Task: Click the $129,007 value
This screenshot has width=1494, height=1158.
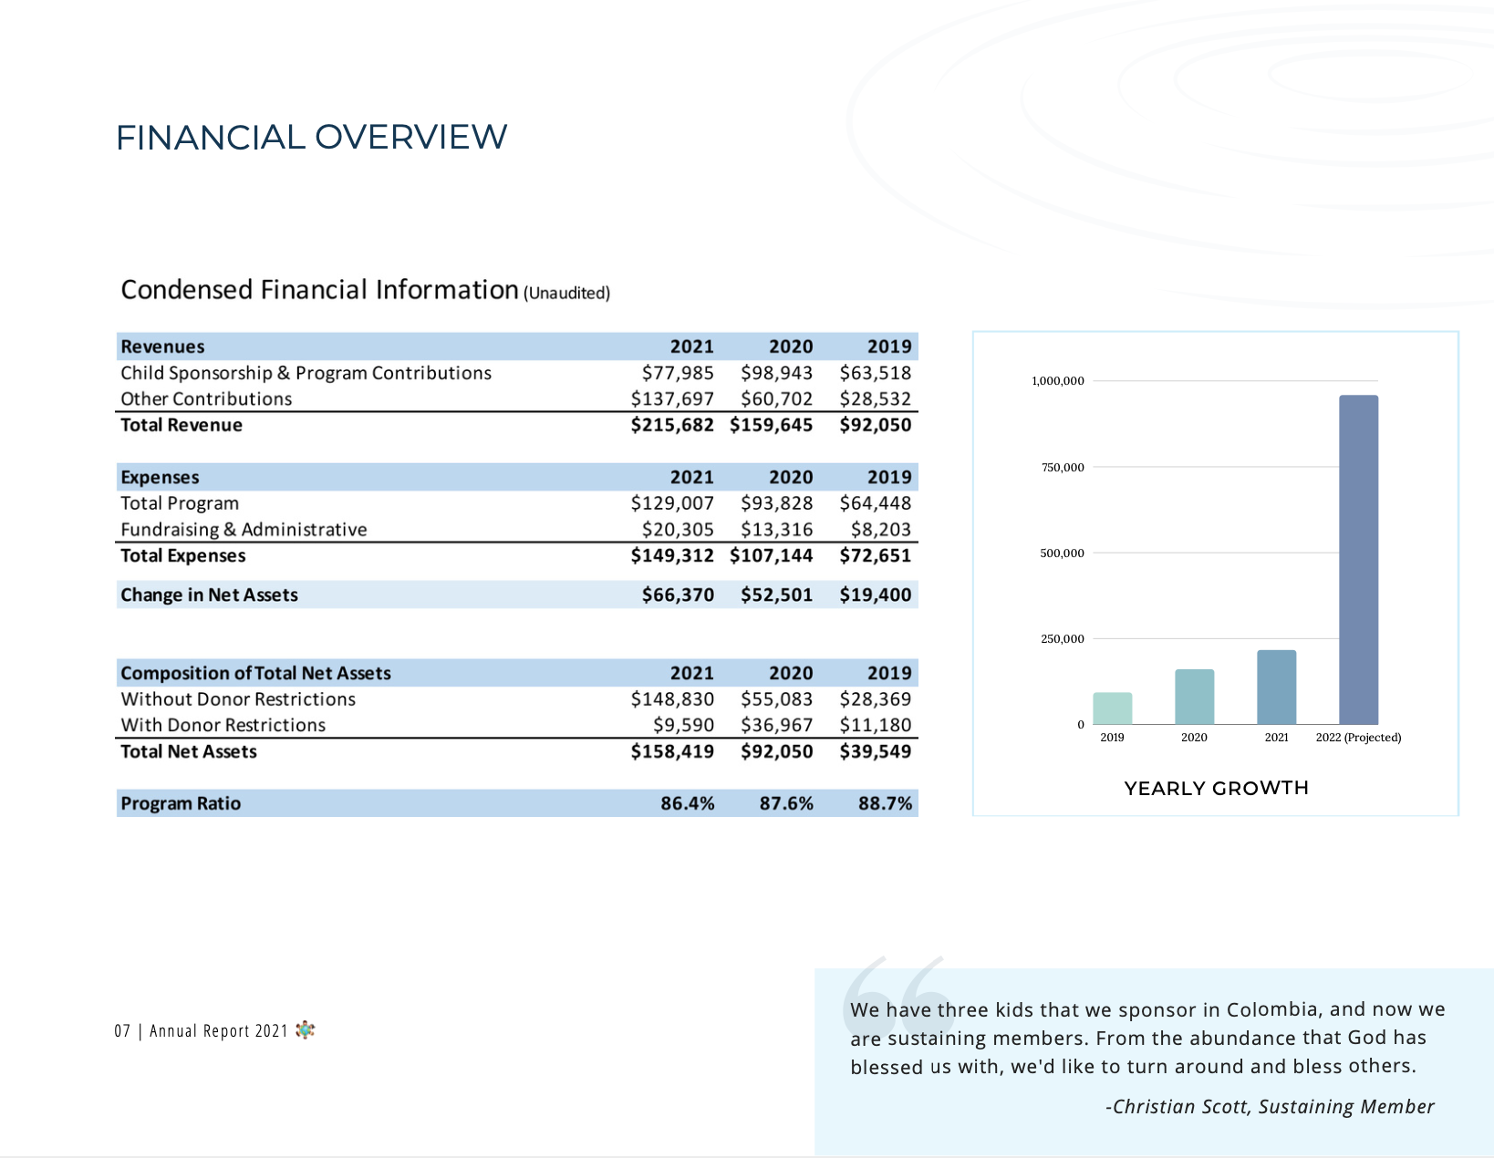Action: (x=672, y=503)
